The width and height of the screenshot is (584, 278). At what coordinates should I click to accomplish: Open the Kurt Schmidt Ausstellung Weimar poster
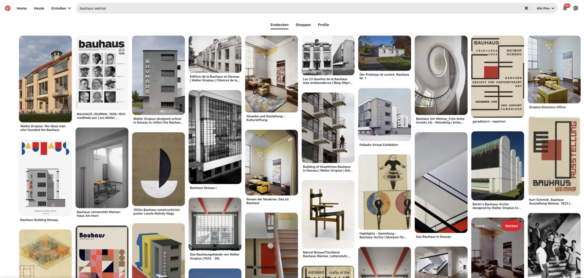554,156
